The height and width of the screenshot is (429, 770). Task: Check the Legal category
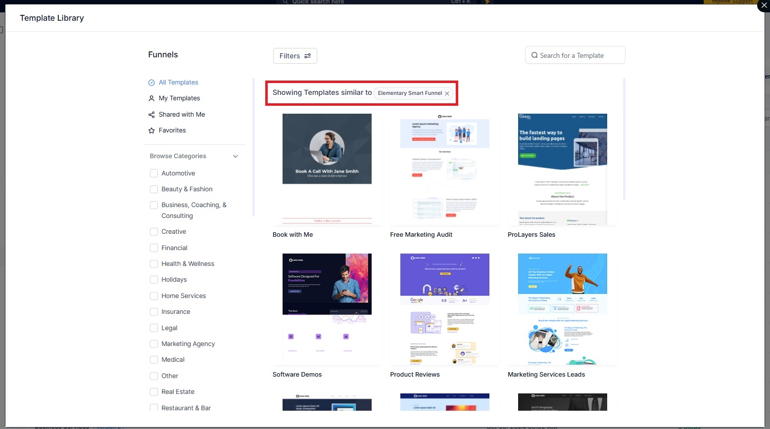(154, 328)
